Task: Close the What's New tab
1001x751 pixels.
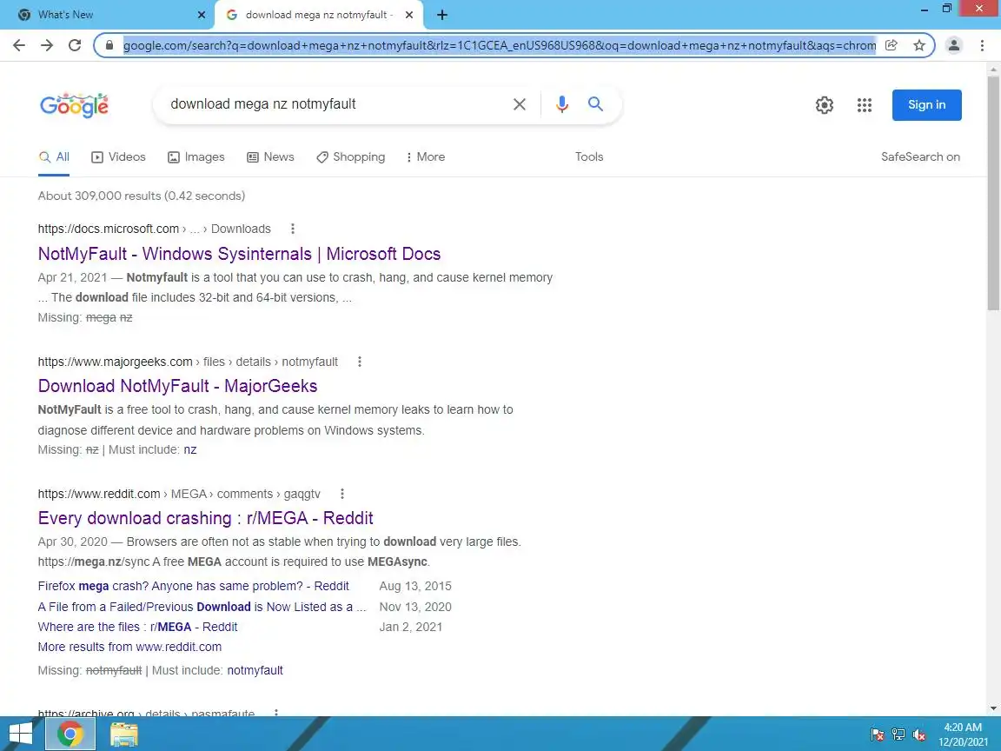Action: point(201,15)
